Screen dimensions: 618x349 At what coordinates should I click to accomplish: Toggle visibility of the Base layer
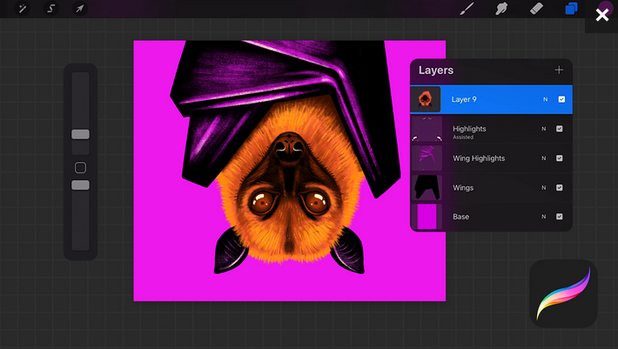click(560, 217)
